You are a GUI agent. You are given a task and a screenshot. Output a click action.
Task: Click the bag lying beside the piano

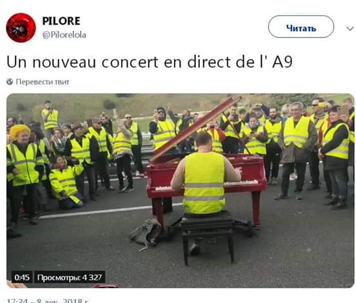[146, 234]
